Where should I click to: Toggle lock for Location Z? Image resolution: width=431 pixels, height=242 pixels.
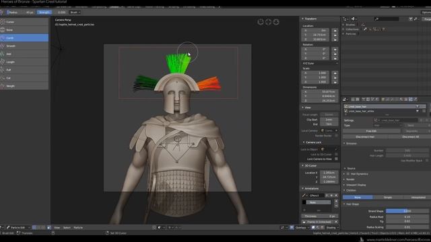335,39
